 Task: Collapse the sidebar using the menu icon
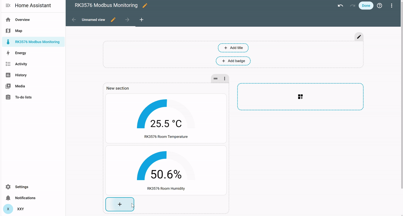pos(8,6)
